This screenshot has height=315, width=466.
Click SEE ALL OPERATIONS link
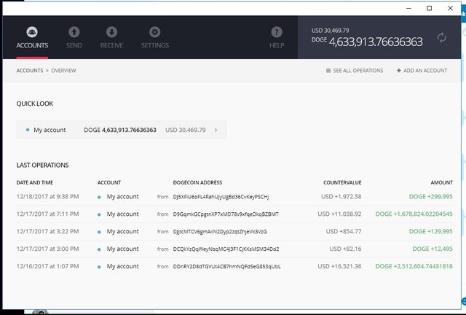click(358, 71)
